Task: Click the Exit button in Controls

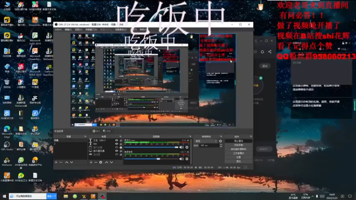Action: (239, 161)
